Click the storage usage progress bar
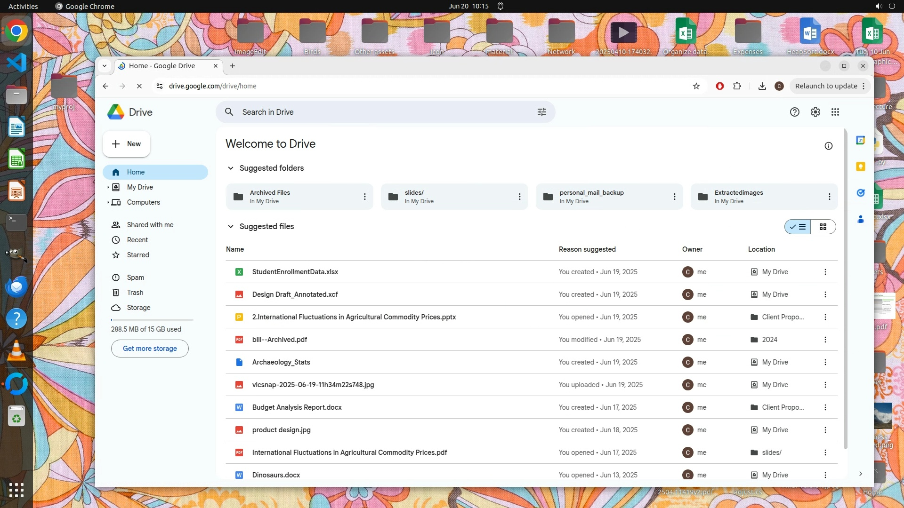The height and width of the screenshot is (508, 904). click(152, 320)
